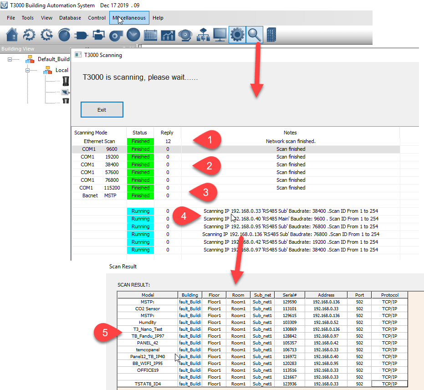Click the Default_Building tree node icon
Image resolution: width=424 pixels, height=390 pixels.
pos(30,59)
